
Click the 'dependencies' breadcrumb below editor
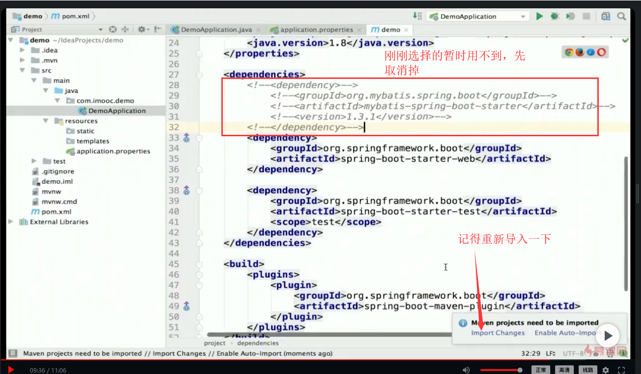[x=258, y=343]
